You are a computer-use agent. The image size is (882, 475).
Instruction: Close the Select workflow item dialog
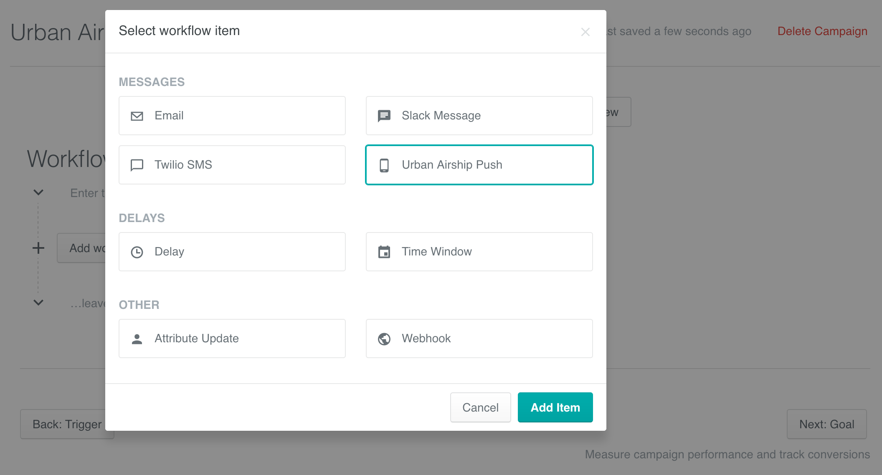(585, 32)
